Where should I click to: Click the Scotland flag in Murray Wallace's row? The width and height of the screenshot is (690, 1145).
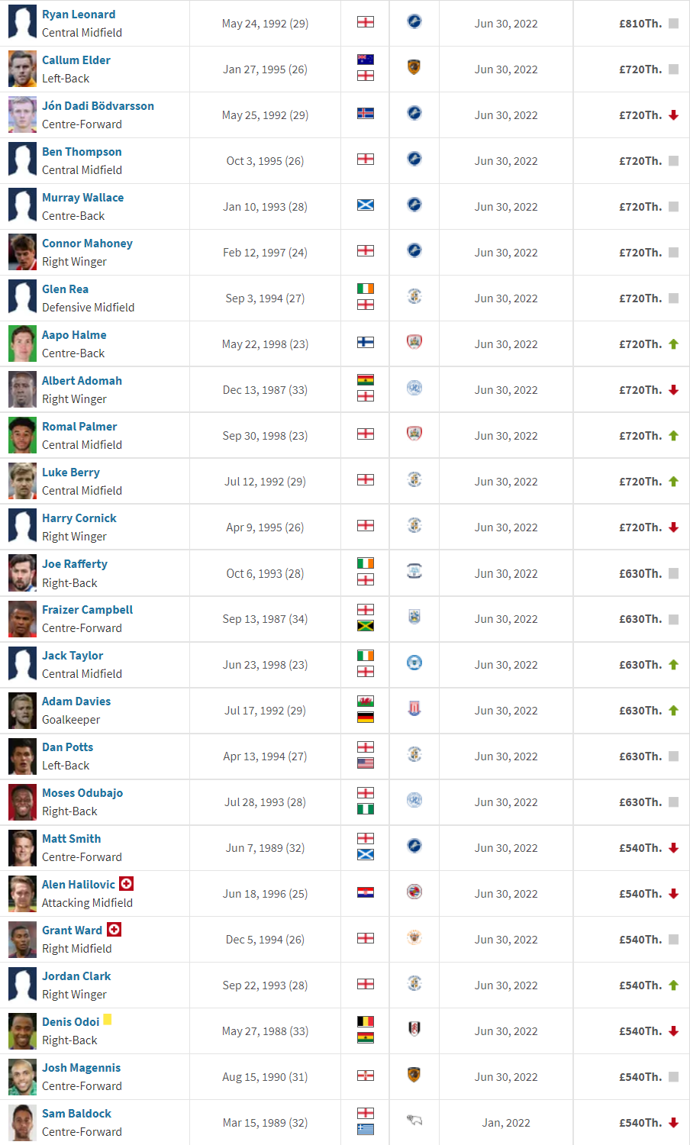click(366, 205)
